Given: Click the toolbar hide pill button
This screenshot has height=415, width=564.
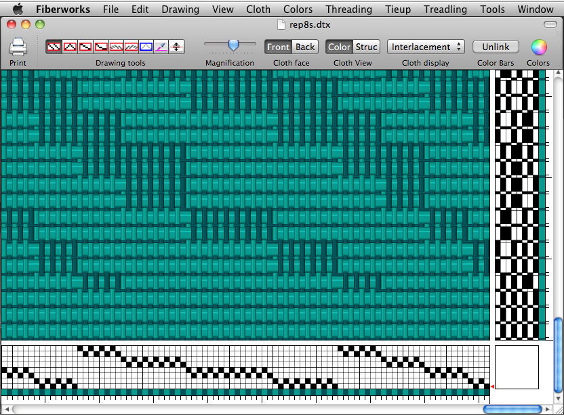Looking at the screenshot, I should (550, 24).
